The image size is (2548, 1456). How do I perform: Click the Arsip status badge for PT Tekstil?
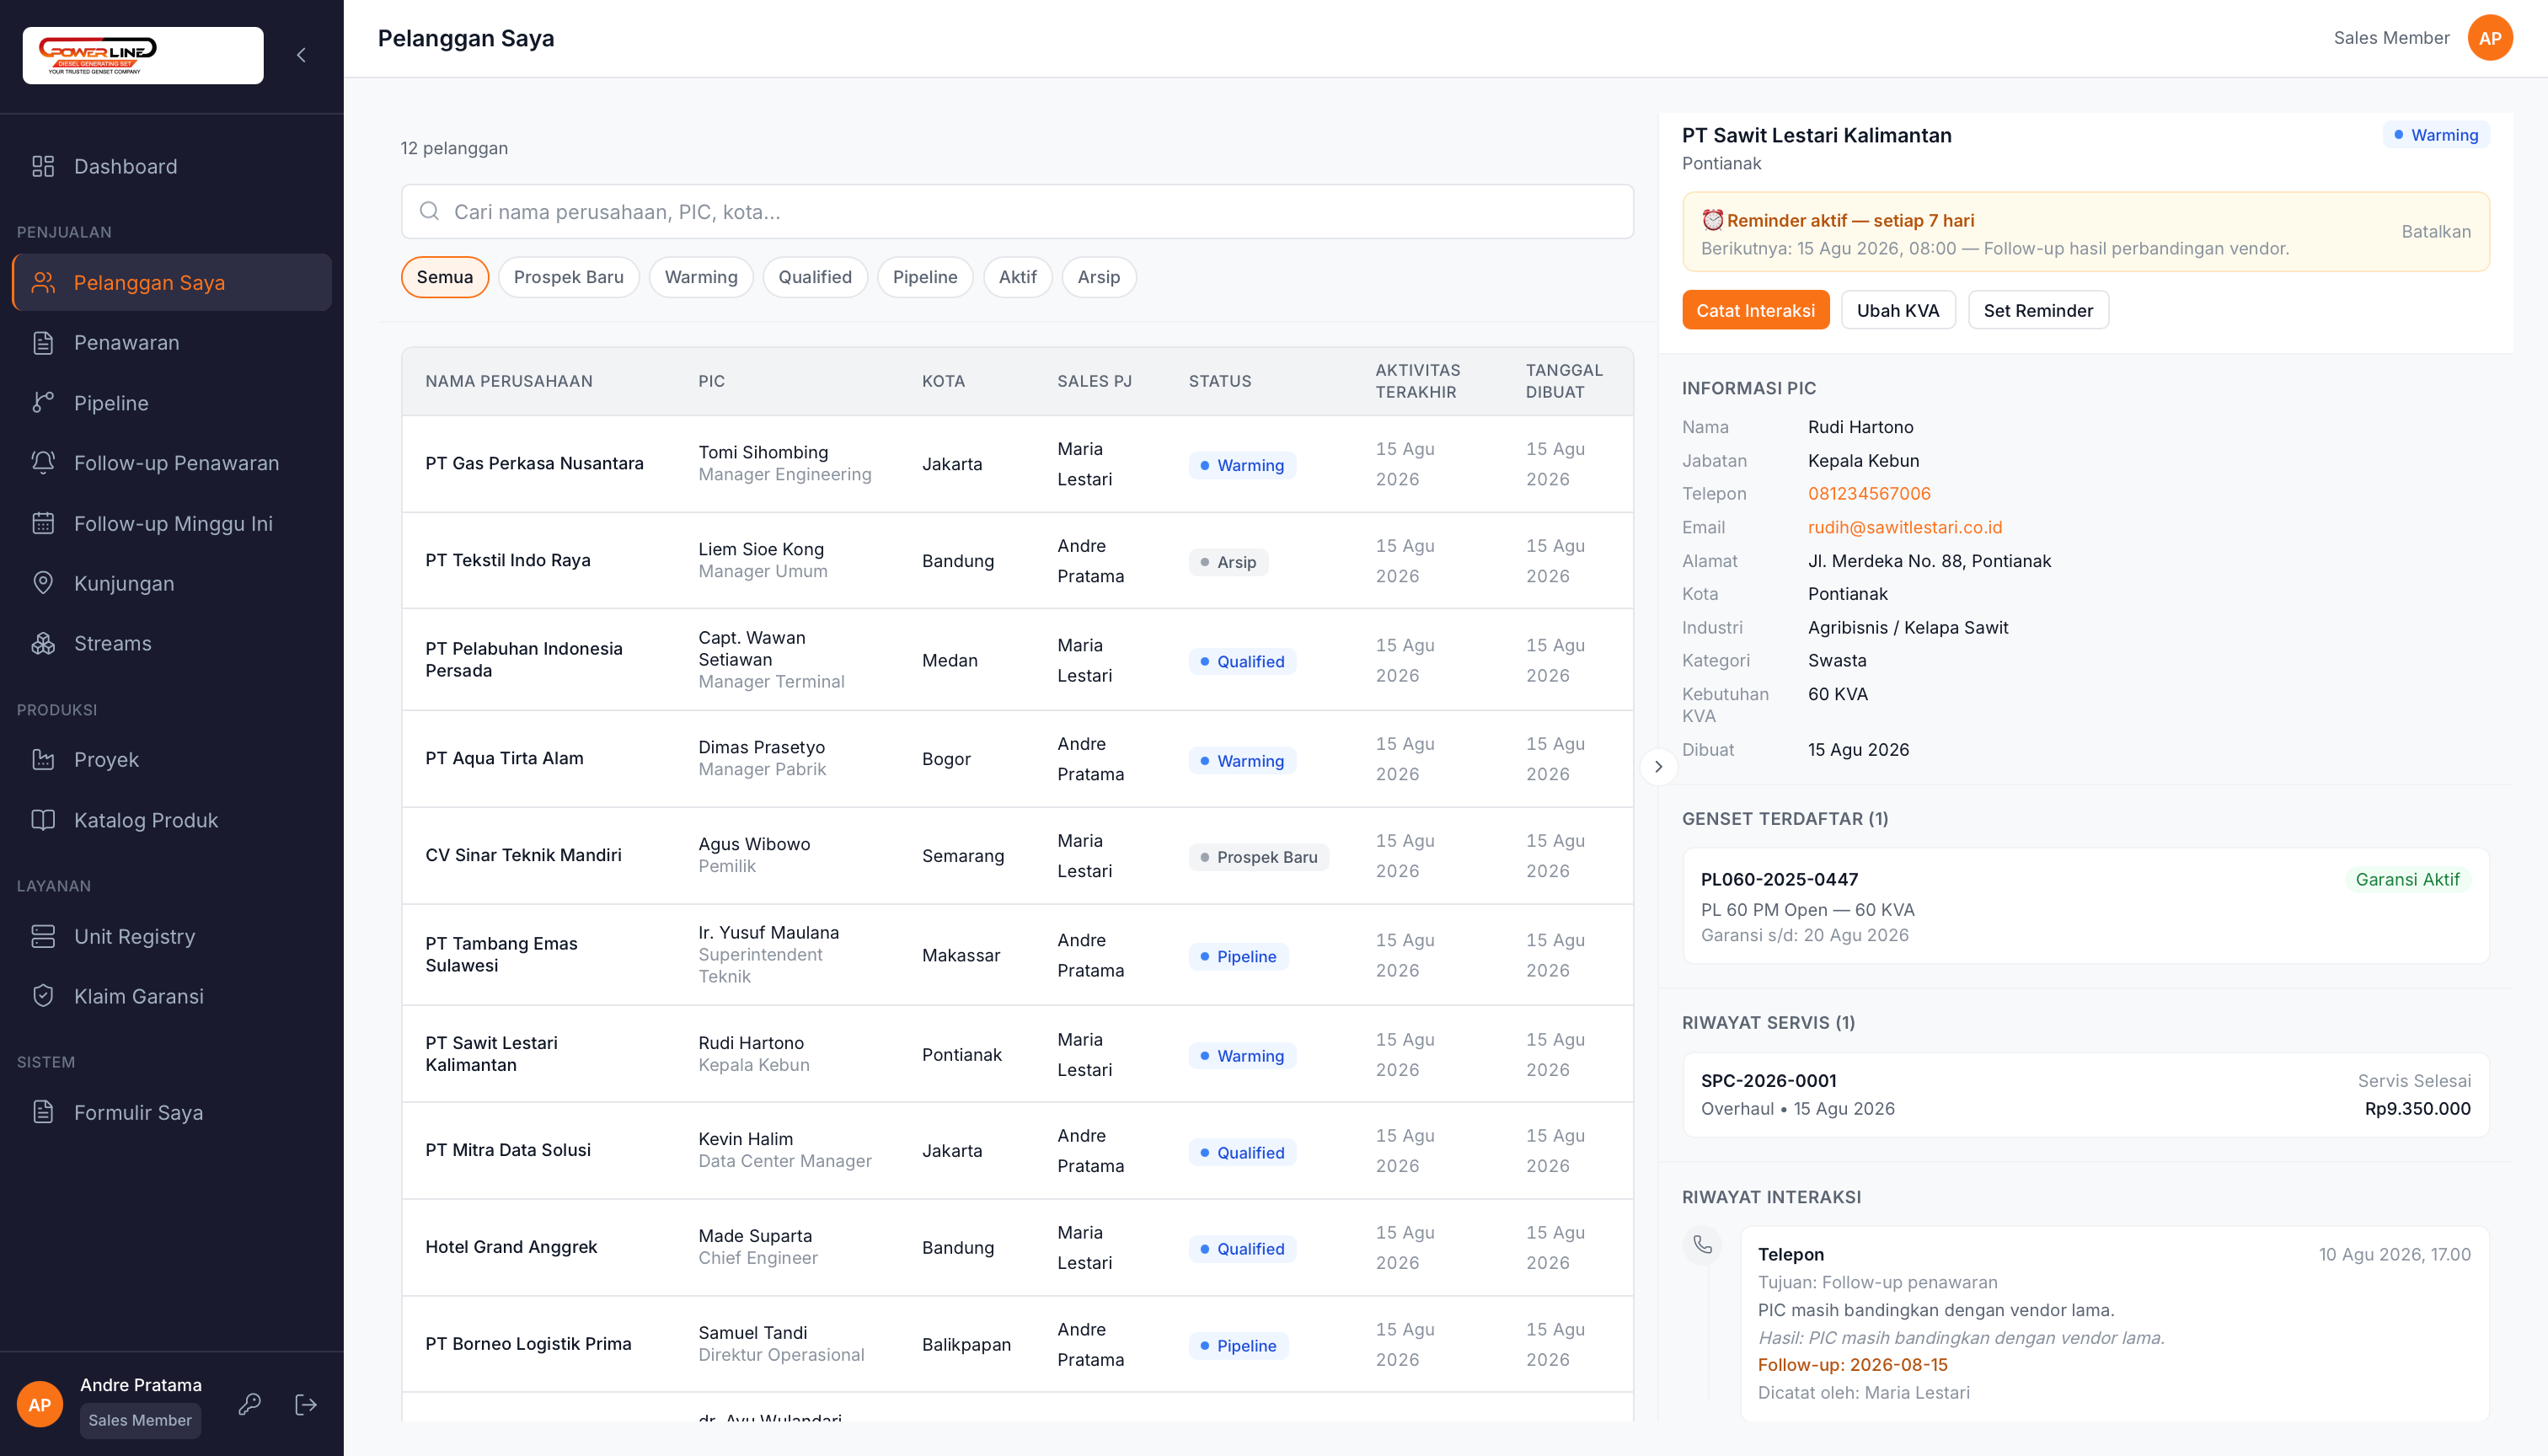tap(1228, 562)
